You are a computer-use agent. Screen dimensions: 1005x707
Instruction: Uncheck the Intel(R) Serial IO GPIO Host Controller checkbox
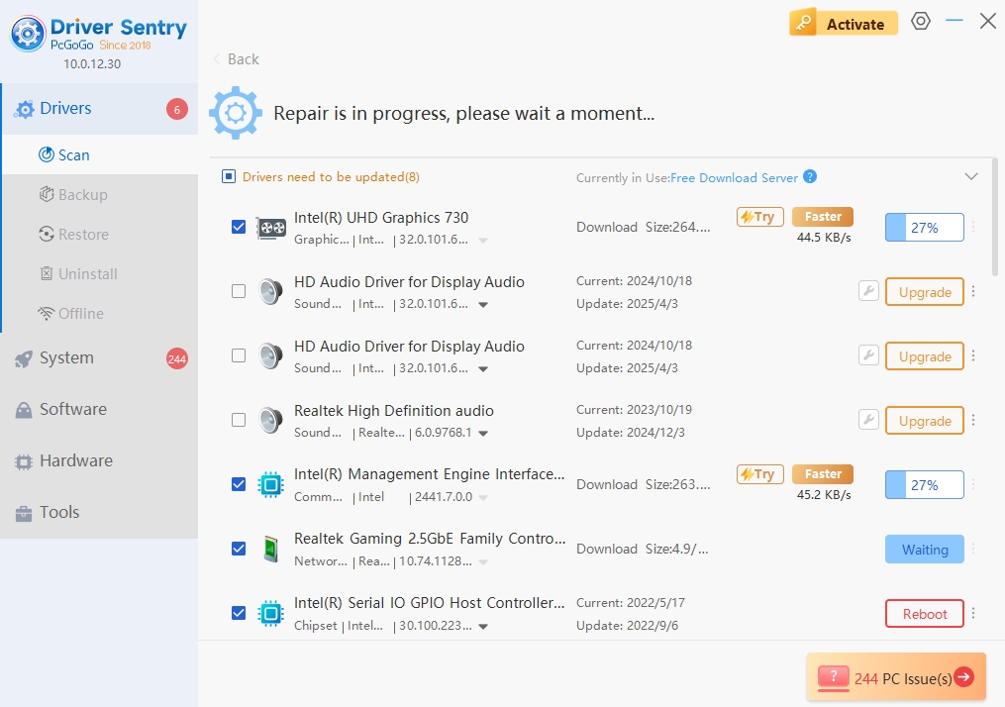click(x=239, y=613)
